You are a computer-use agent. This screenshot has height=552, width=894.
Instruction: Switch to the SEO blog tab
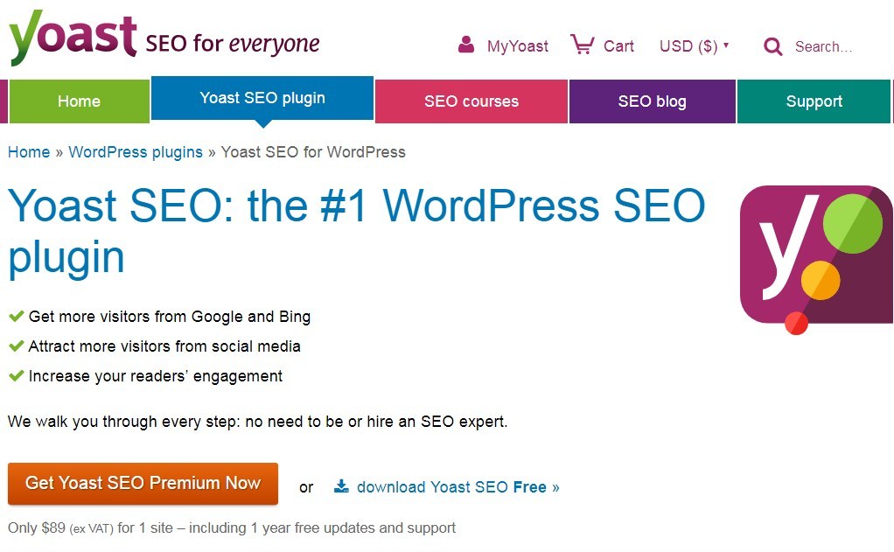point(652,101)
